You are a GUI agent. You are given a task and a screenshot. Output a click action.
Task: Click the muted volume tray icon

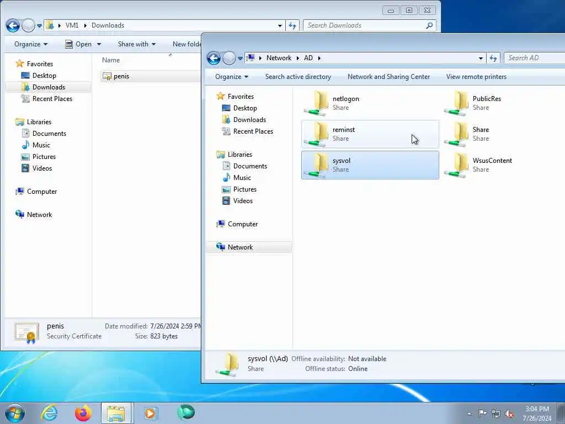(x=509, y=414)
